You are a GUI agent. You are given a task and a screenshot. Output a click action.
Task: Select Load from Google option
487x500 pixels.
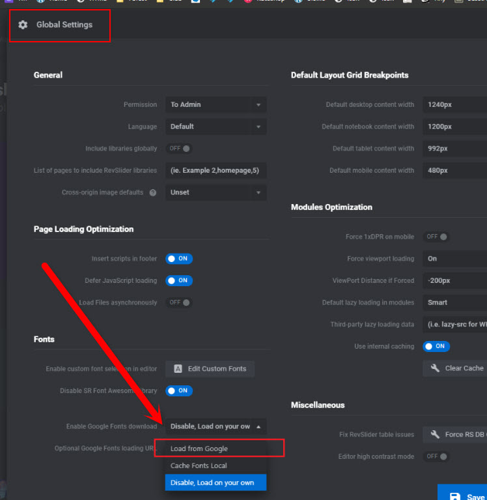coord(216,449)
